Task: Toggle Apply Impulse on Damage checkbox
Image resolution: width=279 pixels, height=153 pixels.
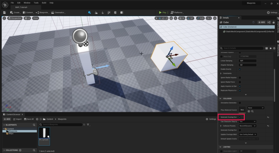Action: (x=240, y=86)
